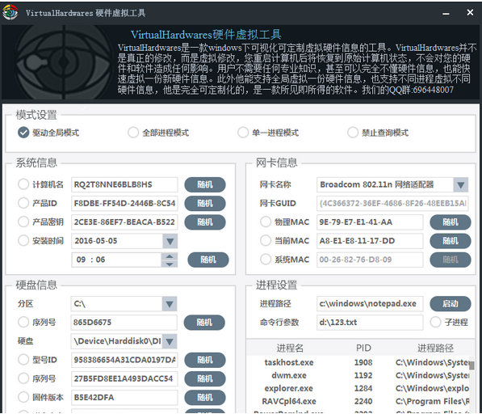The height and width of the screenshot is (414, 482).
Task: Enable the 当前MAC radio button
Action: 266,241
